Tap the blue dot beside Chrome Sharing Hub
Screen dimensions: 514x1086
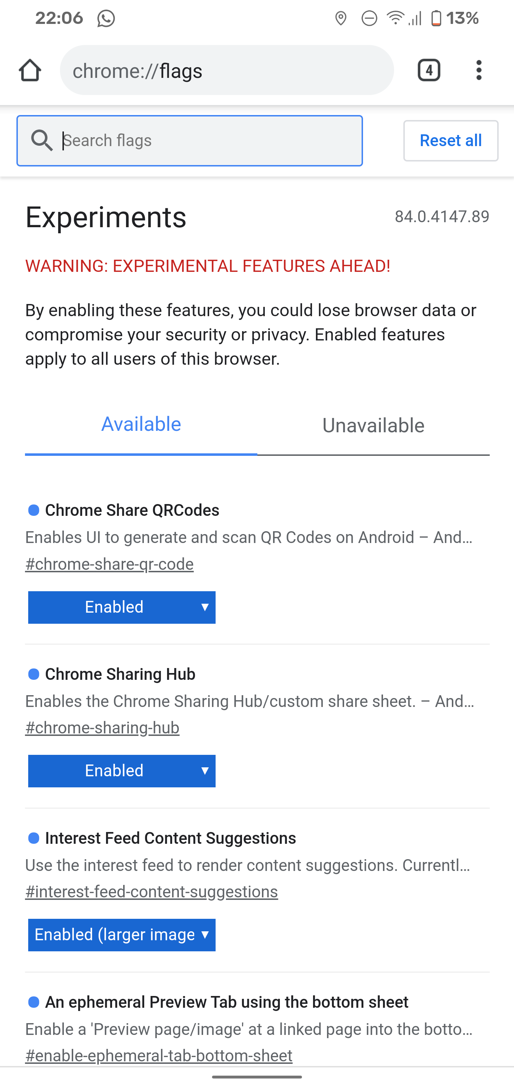click(x=34, y=674)
